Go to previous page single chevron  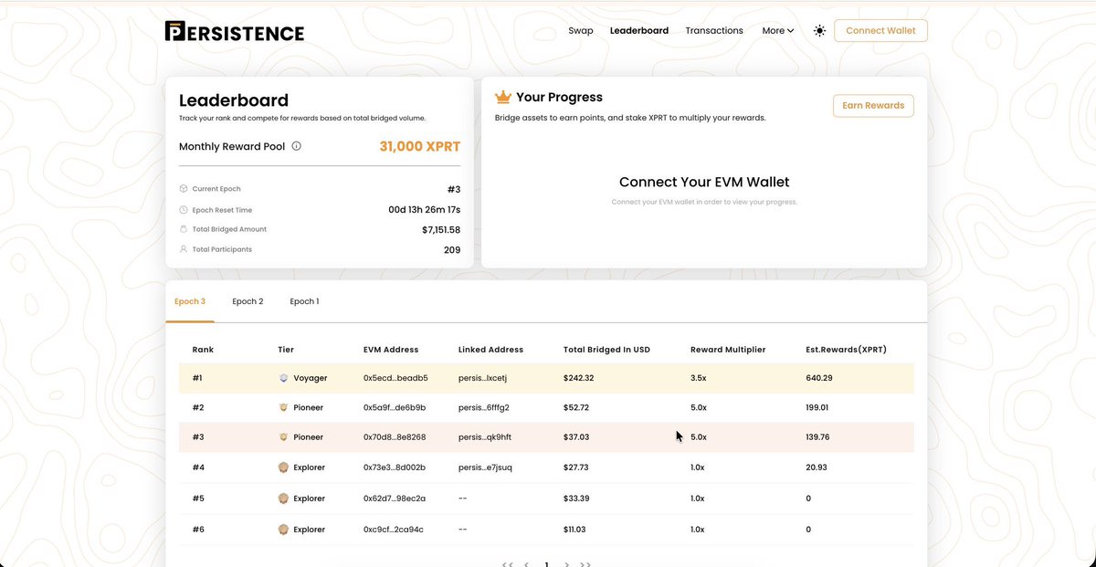pos(527,564)
